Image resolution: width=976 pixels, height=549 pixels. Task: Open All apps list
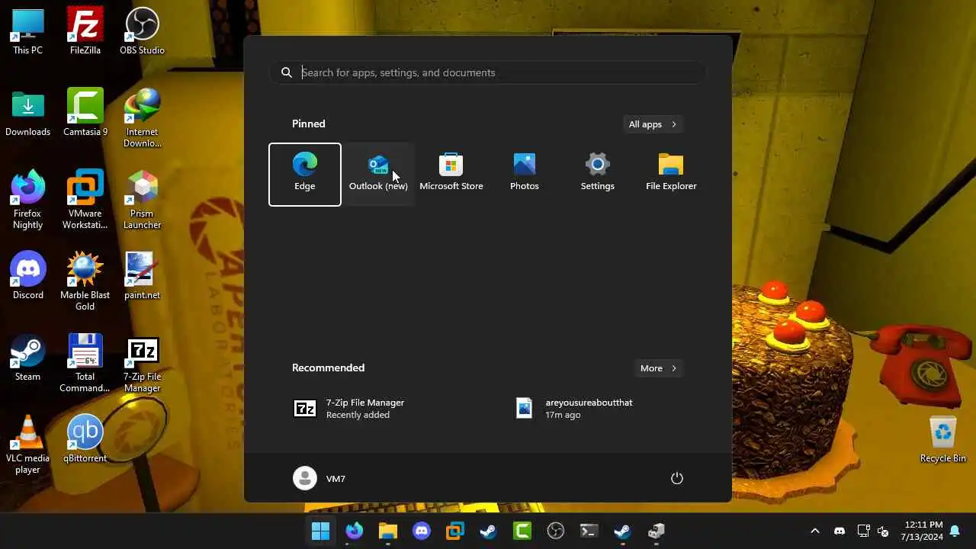(x=653, y=124)
